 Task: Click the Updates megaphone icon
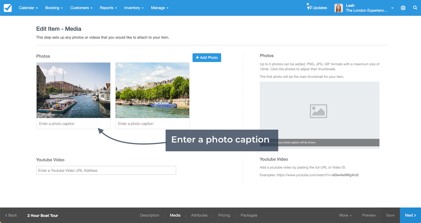click(x=309, y=8)
